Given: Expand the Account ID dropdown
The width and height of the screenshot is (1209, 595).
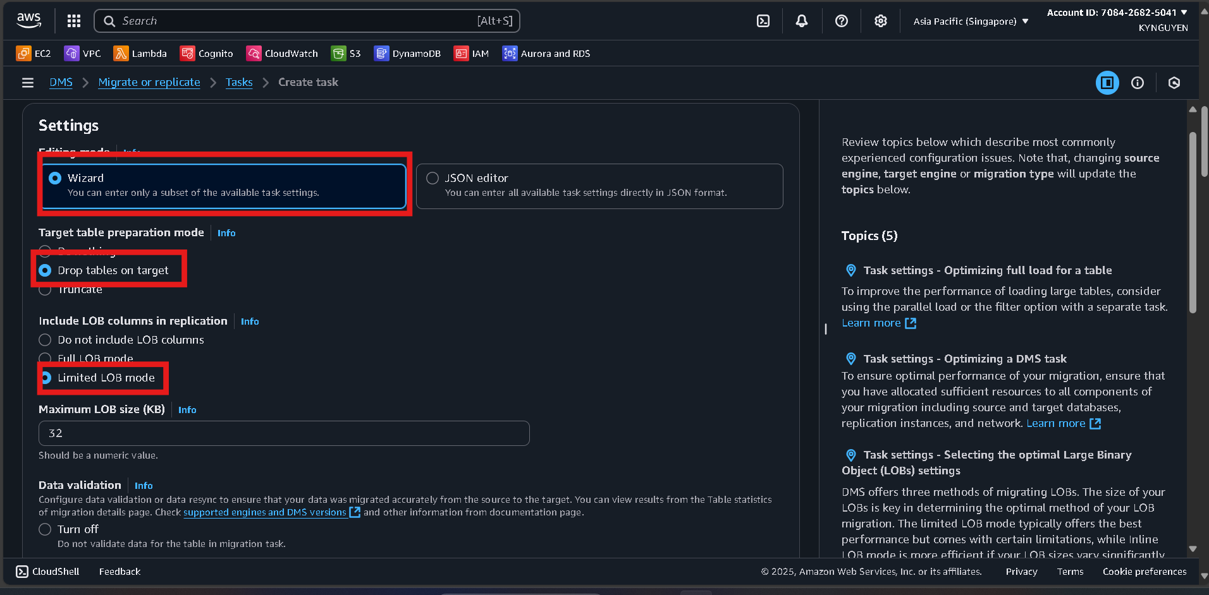Looking at the screenshot, I should tap(1117, 12).
